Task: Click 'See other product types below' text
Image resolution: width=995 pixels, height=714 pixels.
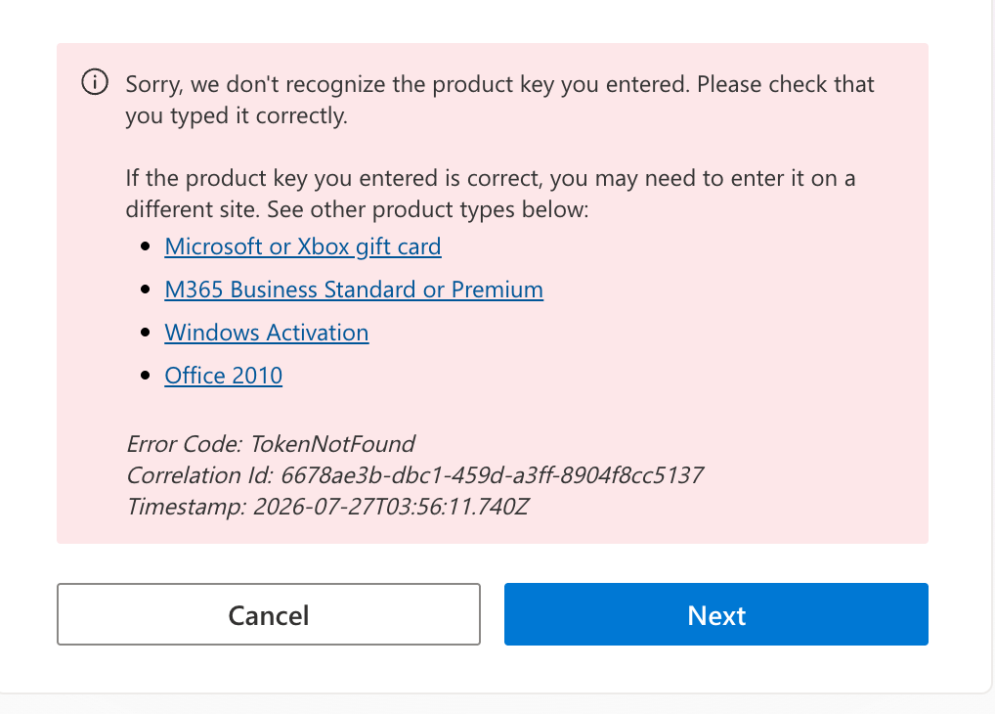Action: pos(428,209)
